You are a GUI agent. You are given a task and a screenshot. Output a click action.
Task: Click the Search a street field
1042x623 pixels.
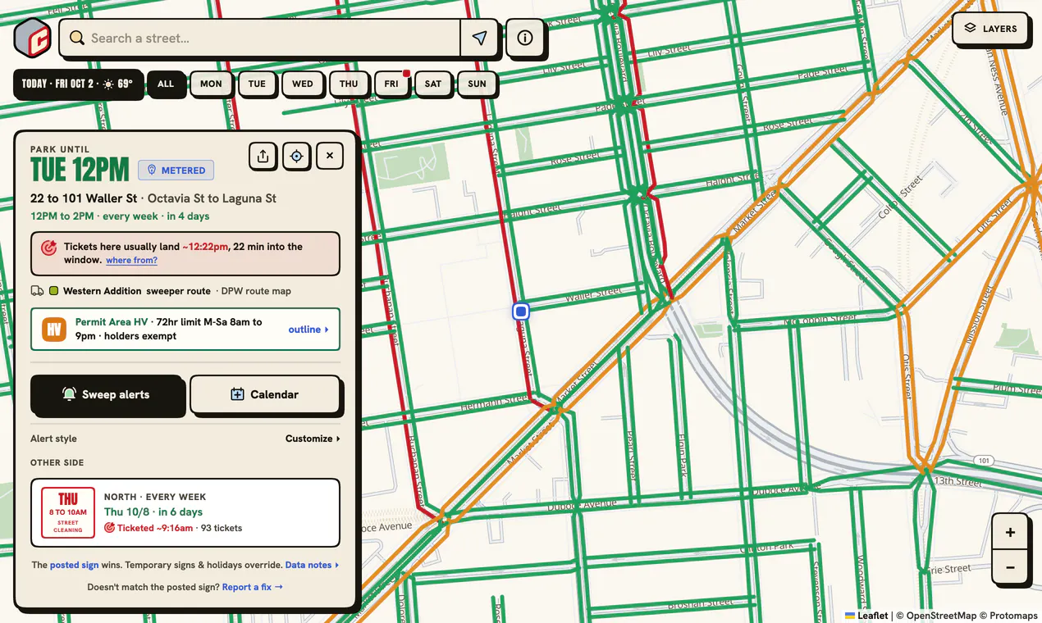(x=260, y=38)
